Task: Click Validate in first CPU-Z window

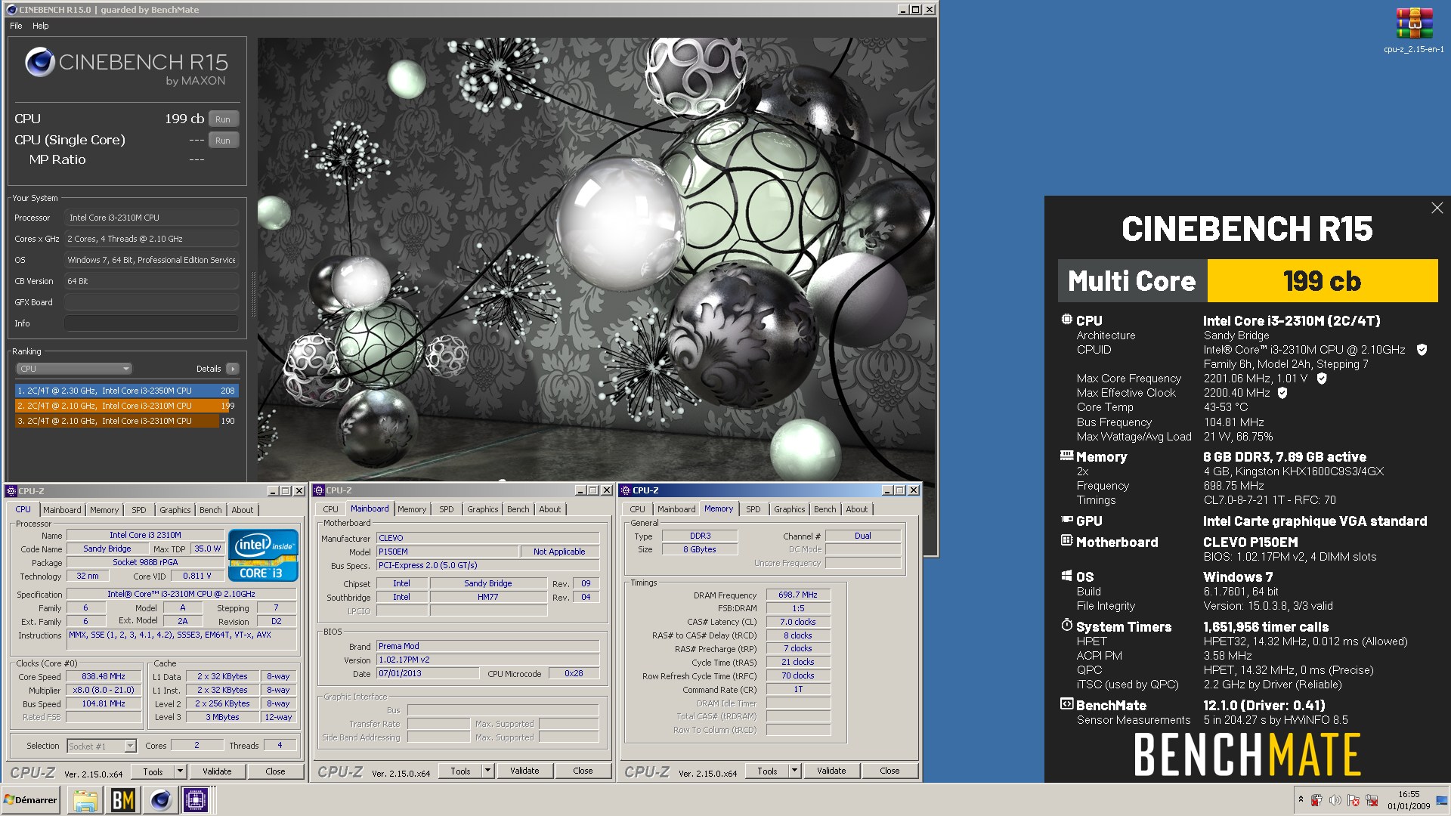Action: 217,771
